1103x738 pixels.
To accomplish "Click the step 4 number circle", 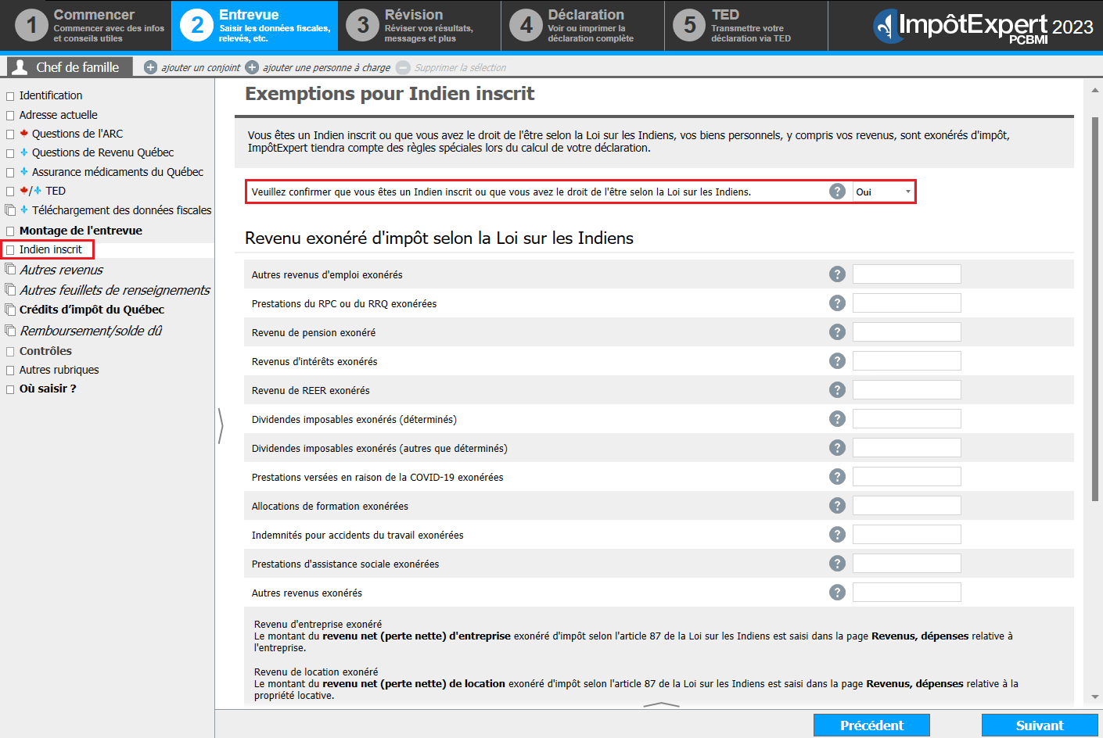I will click(526, 26).
